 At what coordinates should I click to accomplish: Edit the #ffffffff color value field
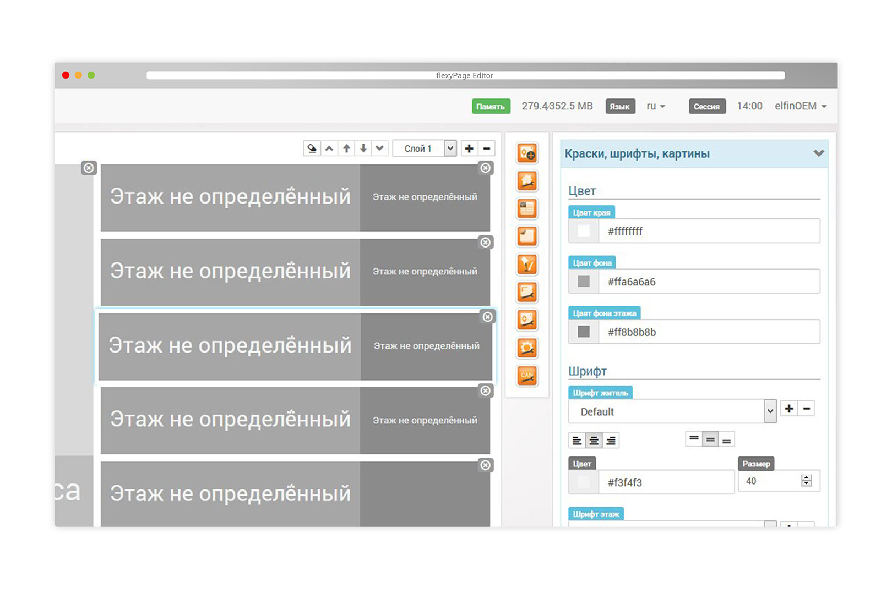tap(709, 231)
